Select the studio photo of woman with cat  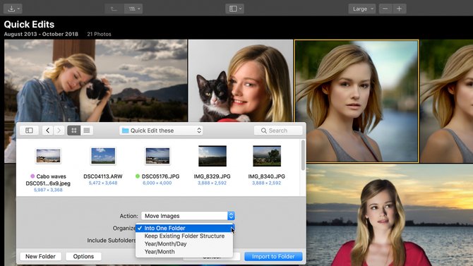click(241, 80)
